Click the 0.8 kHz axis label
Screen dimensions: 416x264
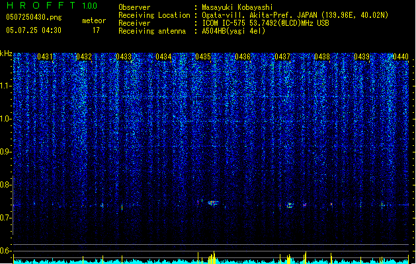point(5,185)
